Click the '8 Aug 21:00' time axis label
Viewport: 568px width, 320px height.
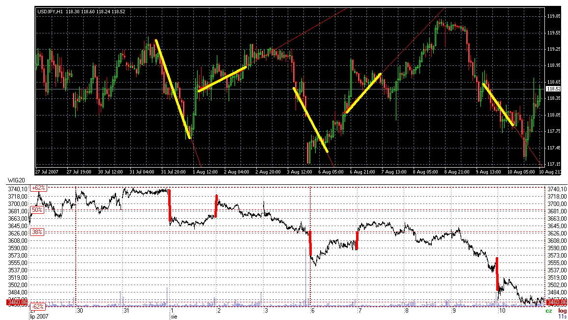[x=457, y=172]
